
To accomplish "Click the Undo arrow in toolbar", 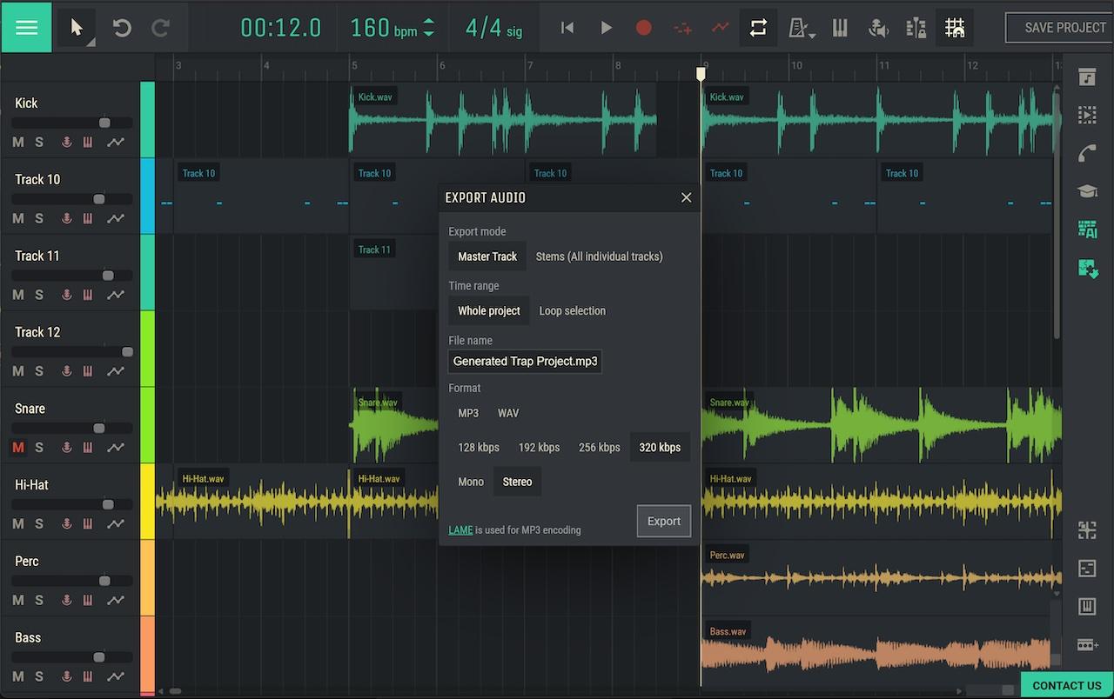I will pos(122,28).
